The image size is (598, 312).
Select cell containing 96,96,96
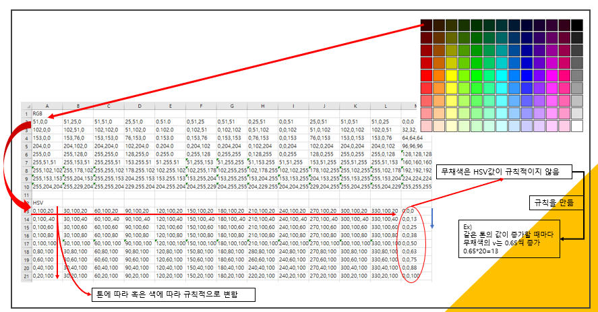pos(417,146)
